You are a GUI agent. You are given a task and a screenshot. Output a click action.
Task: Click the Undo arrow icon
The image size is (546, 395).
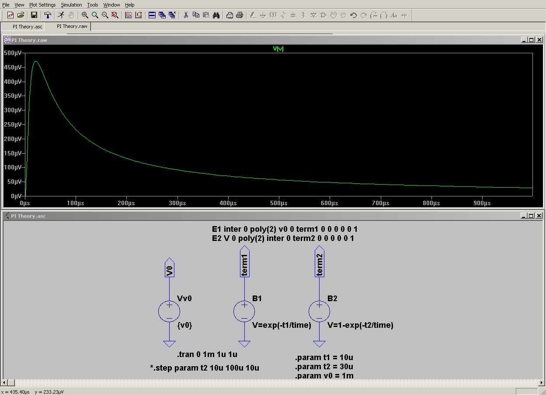(x=354, y=15)
